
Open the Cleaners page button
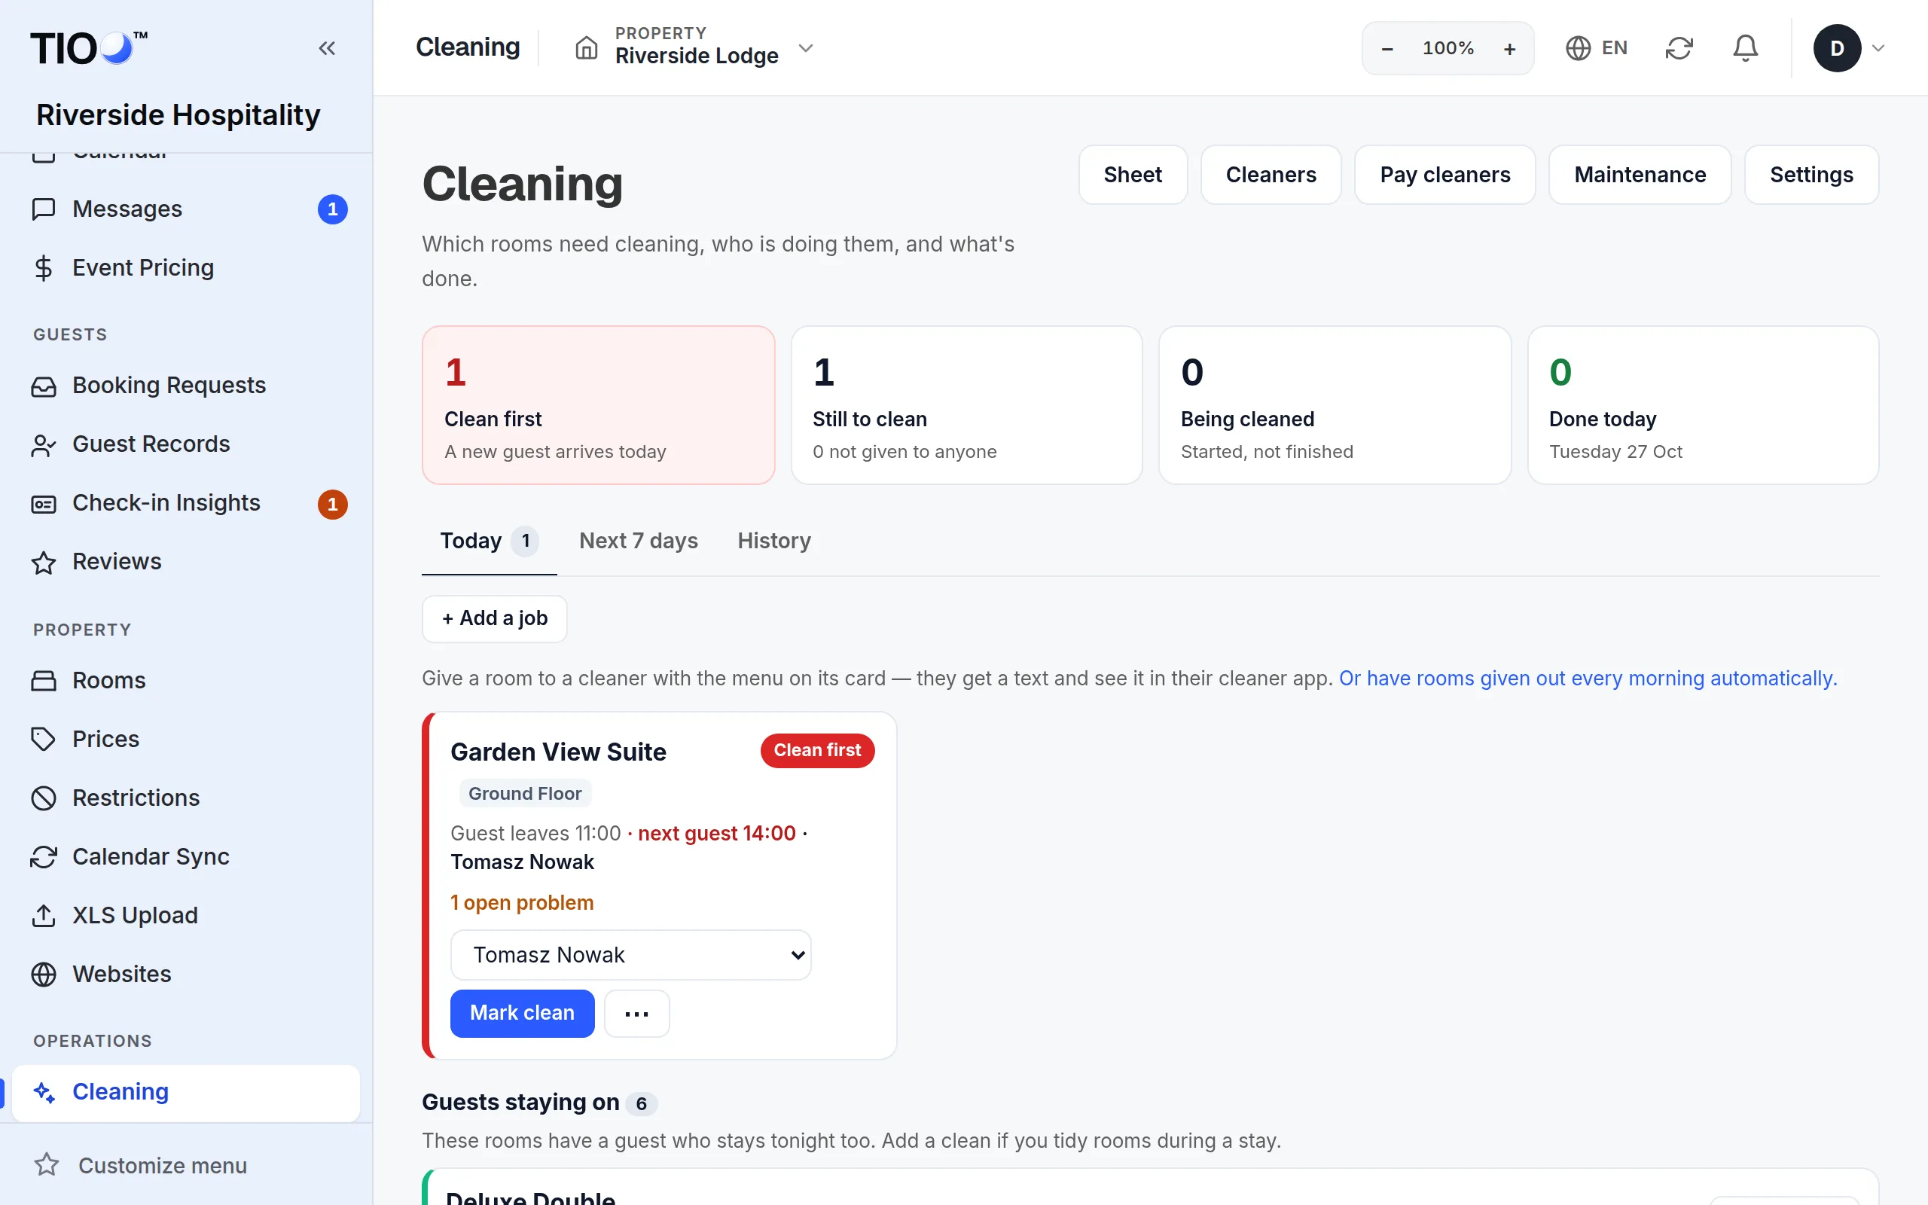pyautogui.click(x=1271, y=175)
